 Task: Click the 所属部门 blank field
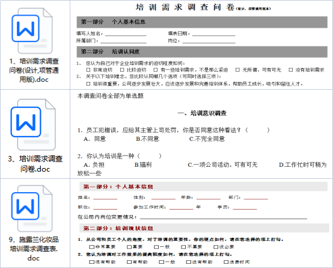tap(123, 41)
